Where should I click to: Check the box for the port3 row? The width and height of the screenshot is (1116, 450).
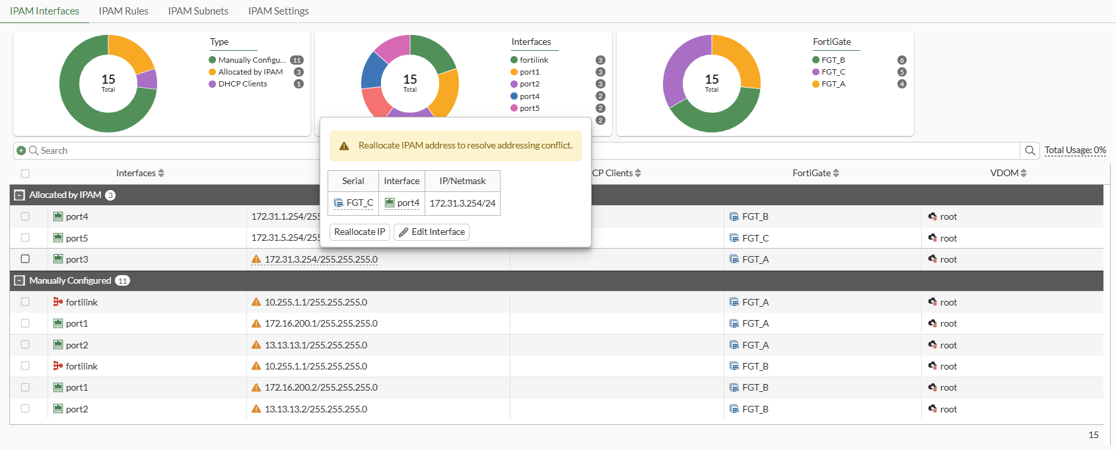click(25, 259)
